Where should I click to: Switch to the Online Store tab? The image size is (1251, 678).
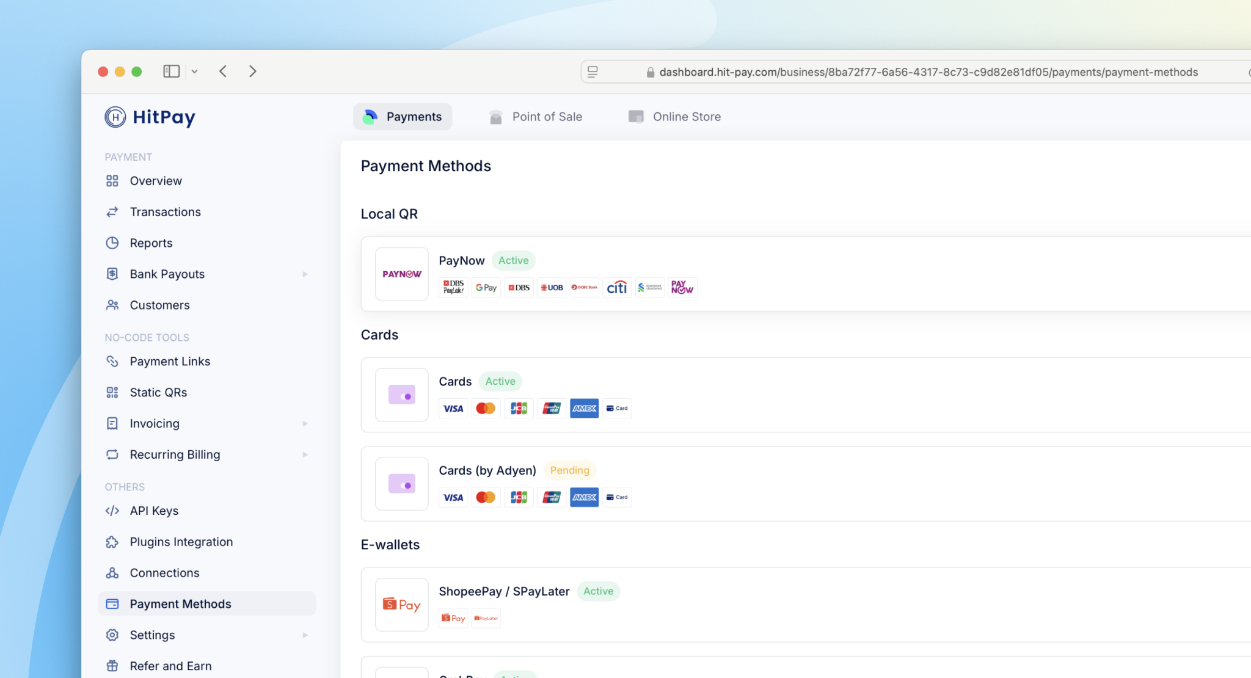[675, 117]
